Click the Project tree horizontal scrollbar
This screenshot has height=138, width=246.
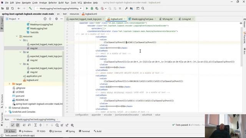(13, 116)
